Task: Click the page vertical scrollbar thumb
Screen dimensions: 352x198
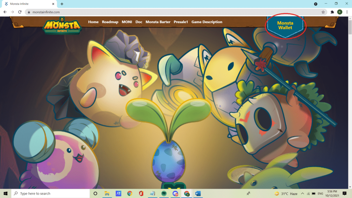Action: pos(350,27)
